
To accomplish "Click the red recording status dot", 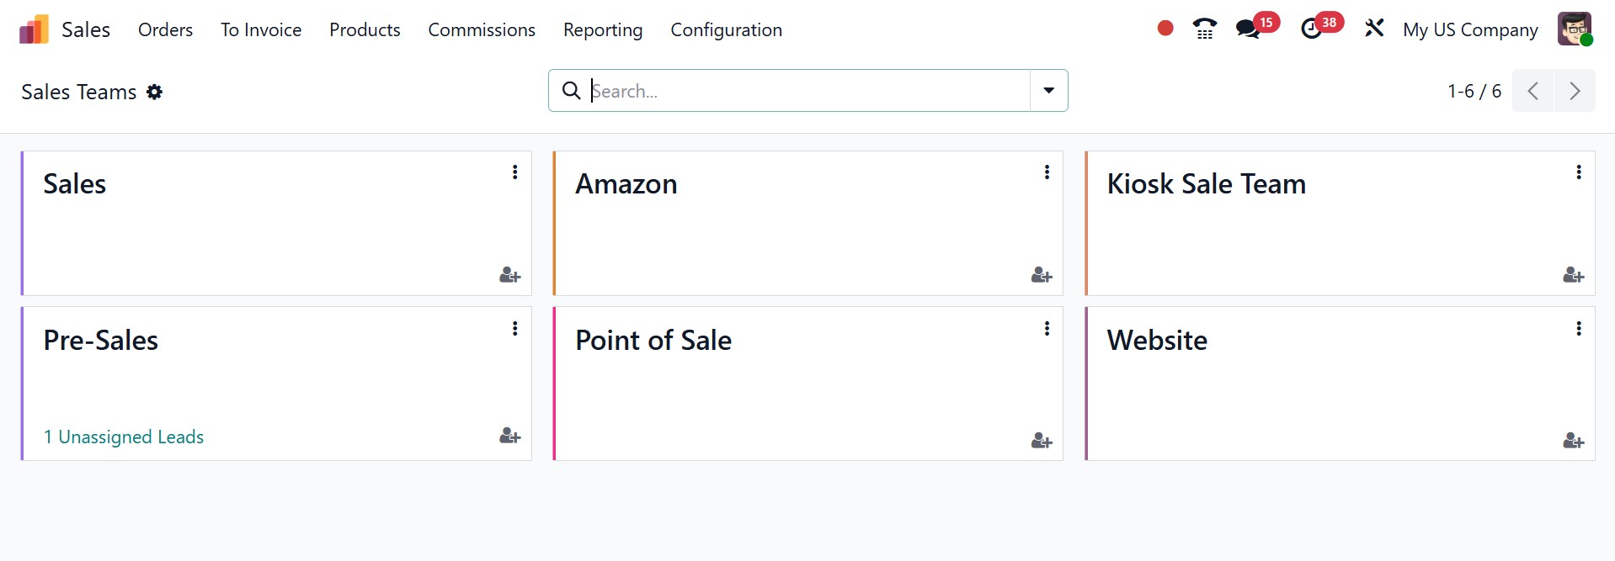I will pos(1165,29).
